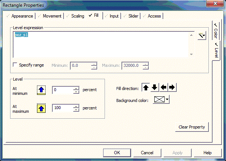Image resolution: width=226 pixels, height=161 pixels.
Task: Switch to the Appearance tab
Action: click(x=22, y=16)
